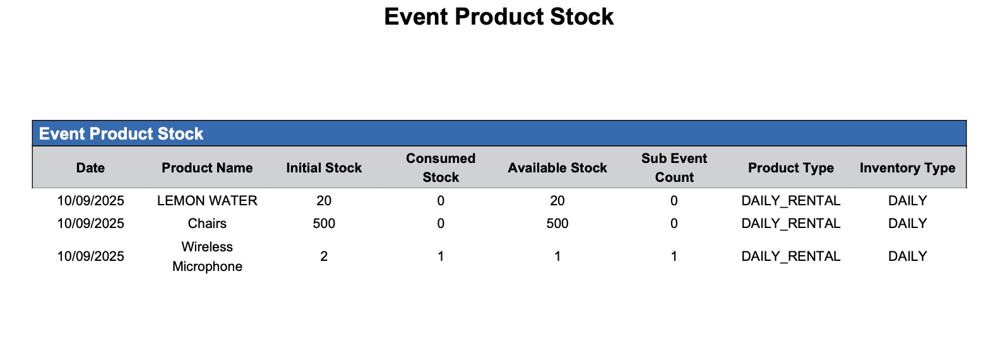Select the Available Stock column header
This screenshot has width=1000, height=360.
pyautogui.click(x=557, y=168)
